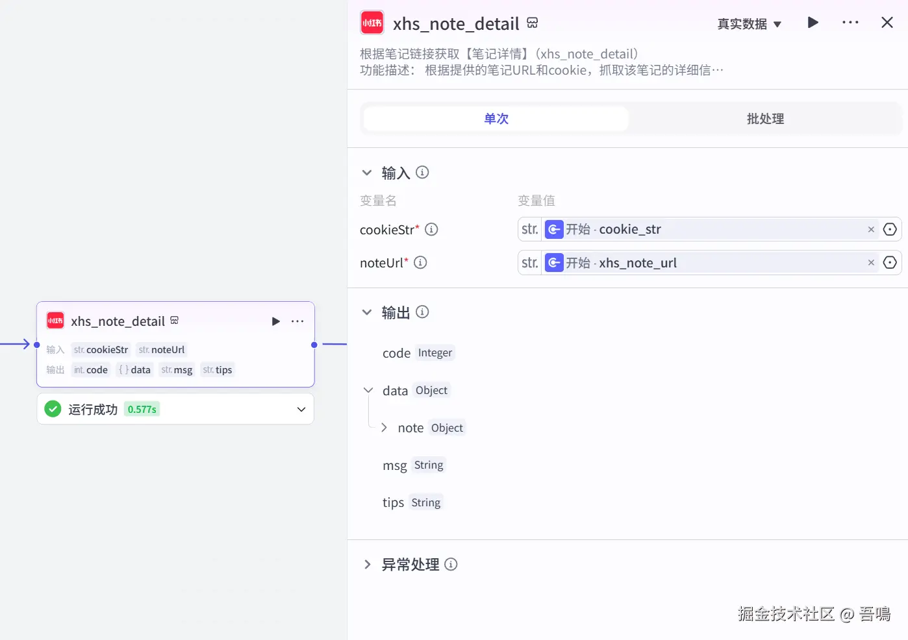This screenshot has width=908, height=640.
Task: Collapse the 输入 section
Action: pos(367,173)
